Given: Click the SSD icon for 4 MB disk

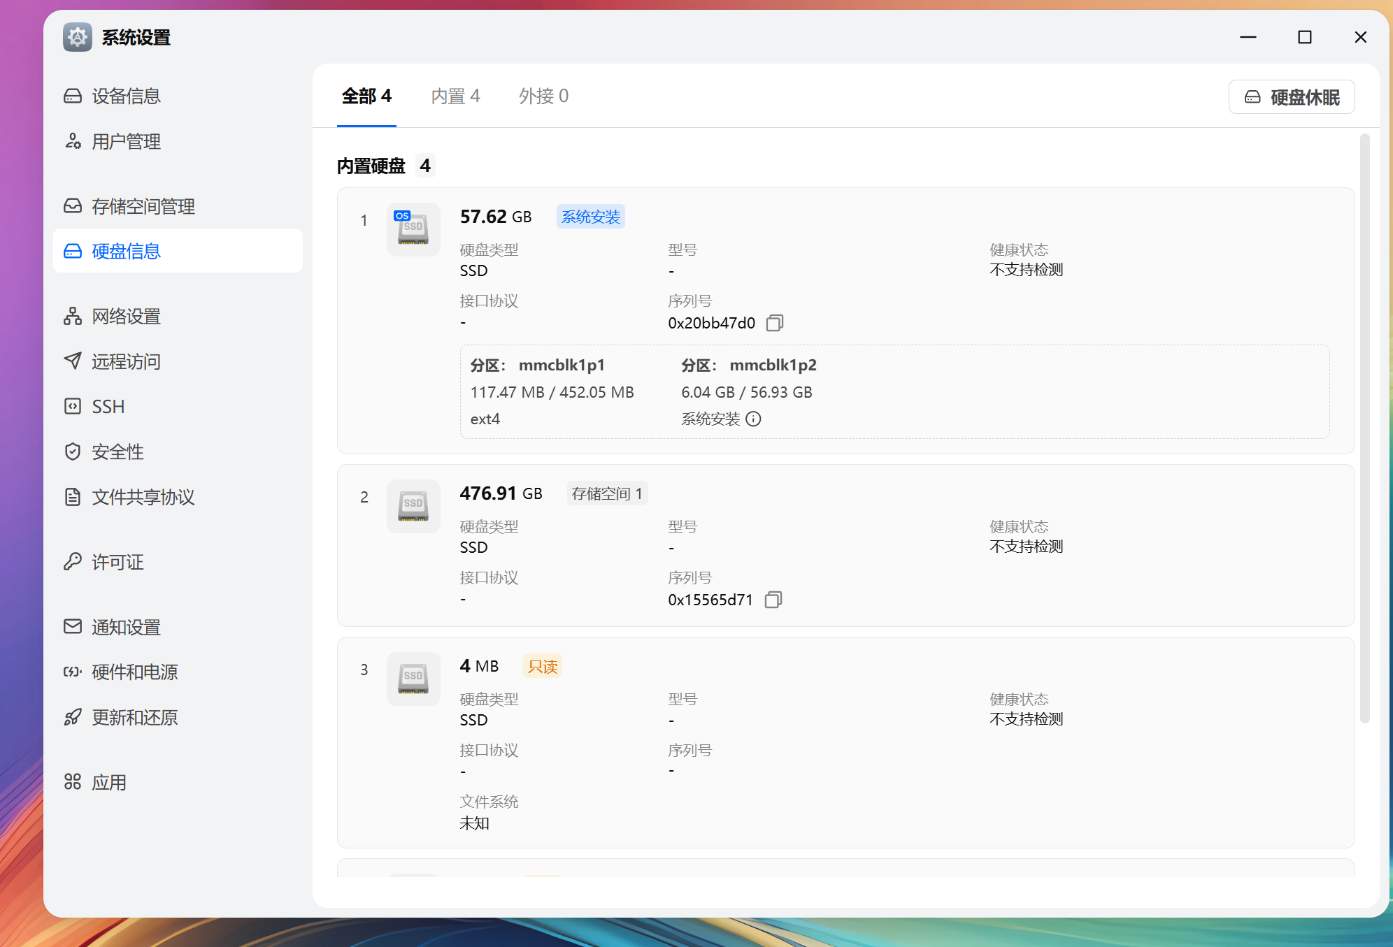Looking at the screenshot, I should 413,679.
